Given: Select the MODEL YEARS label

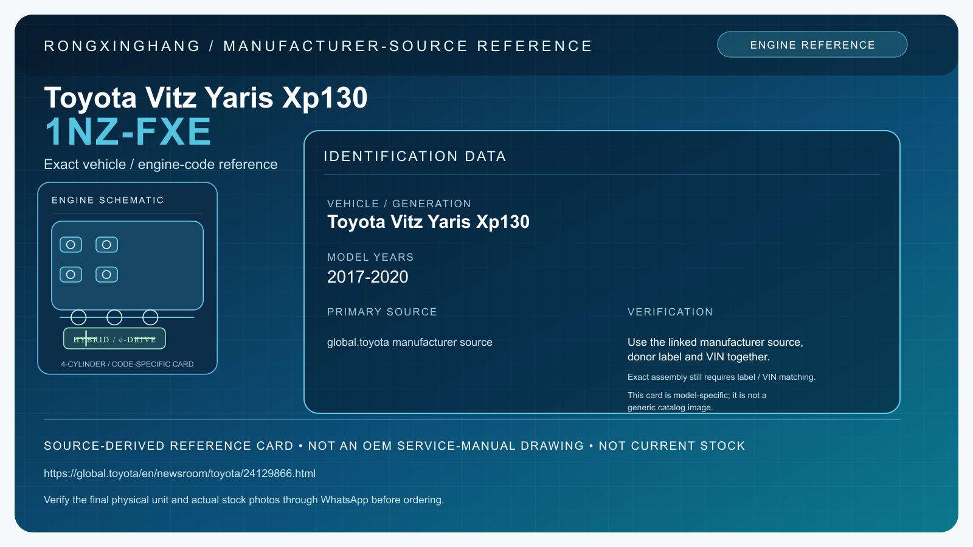Looking at the screenshot, I should click(x=370, y=257).
